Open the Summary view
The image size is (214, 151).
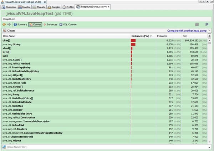pyautogui.click(x=20, y=25)
